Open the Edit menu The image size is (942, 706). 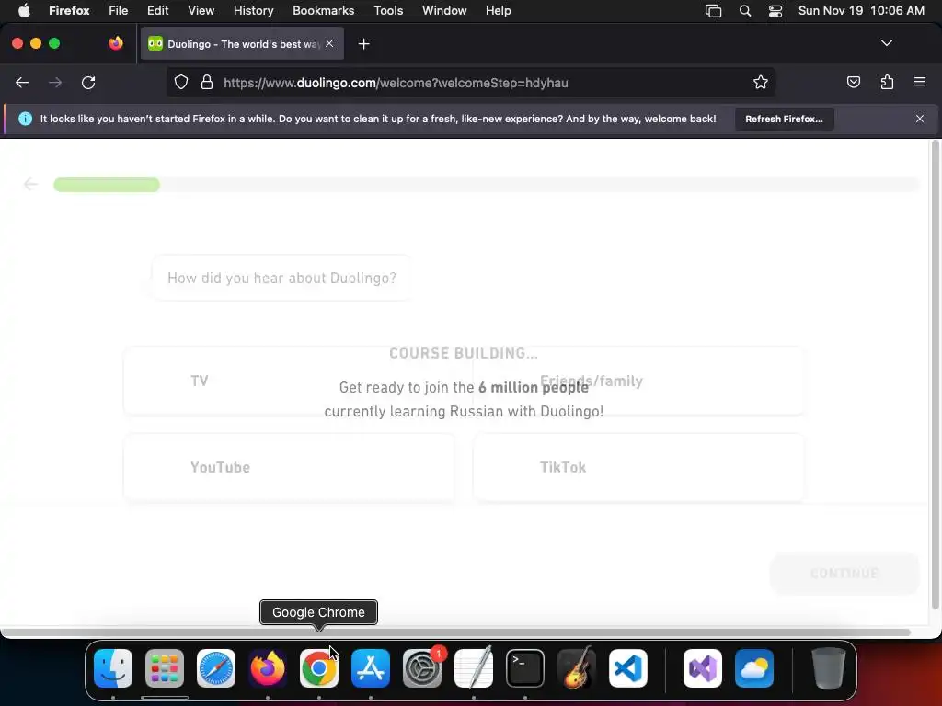click(x=158, y=10)
